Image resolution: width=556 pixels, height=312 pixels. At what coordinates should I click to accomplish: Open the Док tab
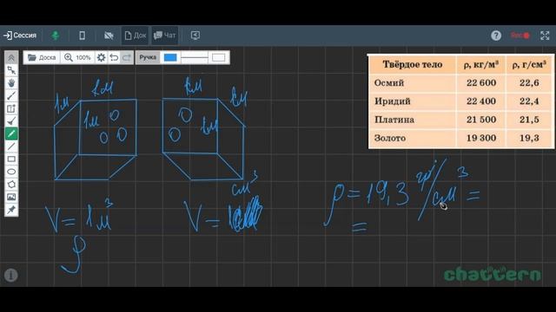pos(136,36)
